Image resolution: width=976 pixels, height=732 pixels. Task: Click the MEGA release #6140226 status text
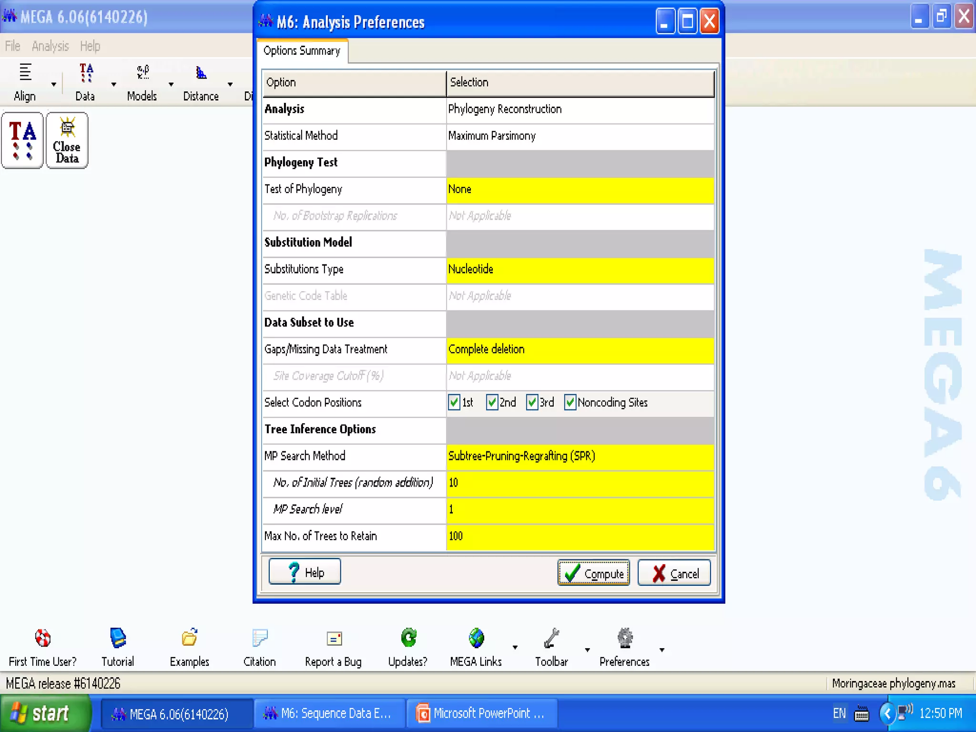click(x=63, y=683)
